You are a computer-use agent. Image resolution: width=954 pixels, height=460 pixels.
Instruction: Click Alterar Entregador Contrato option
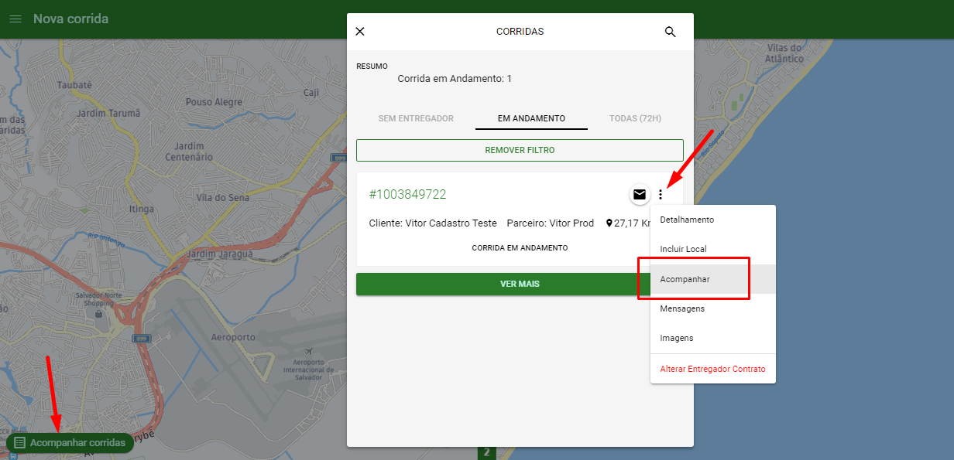point(712,369)
